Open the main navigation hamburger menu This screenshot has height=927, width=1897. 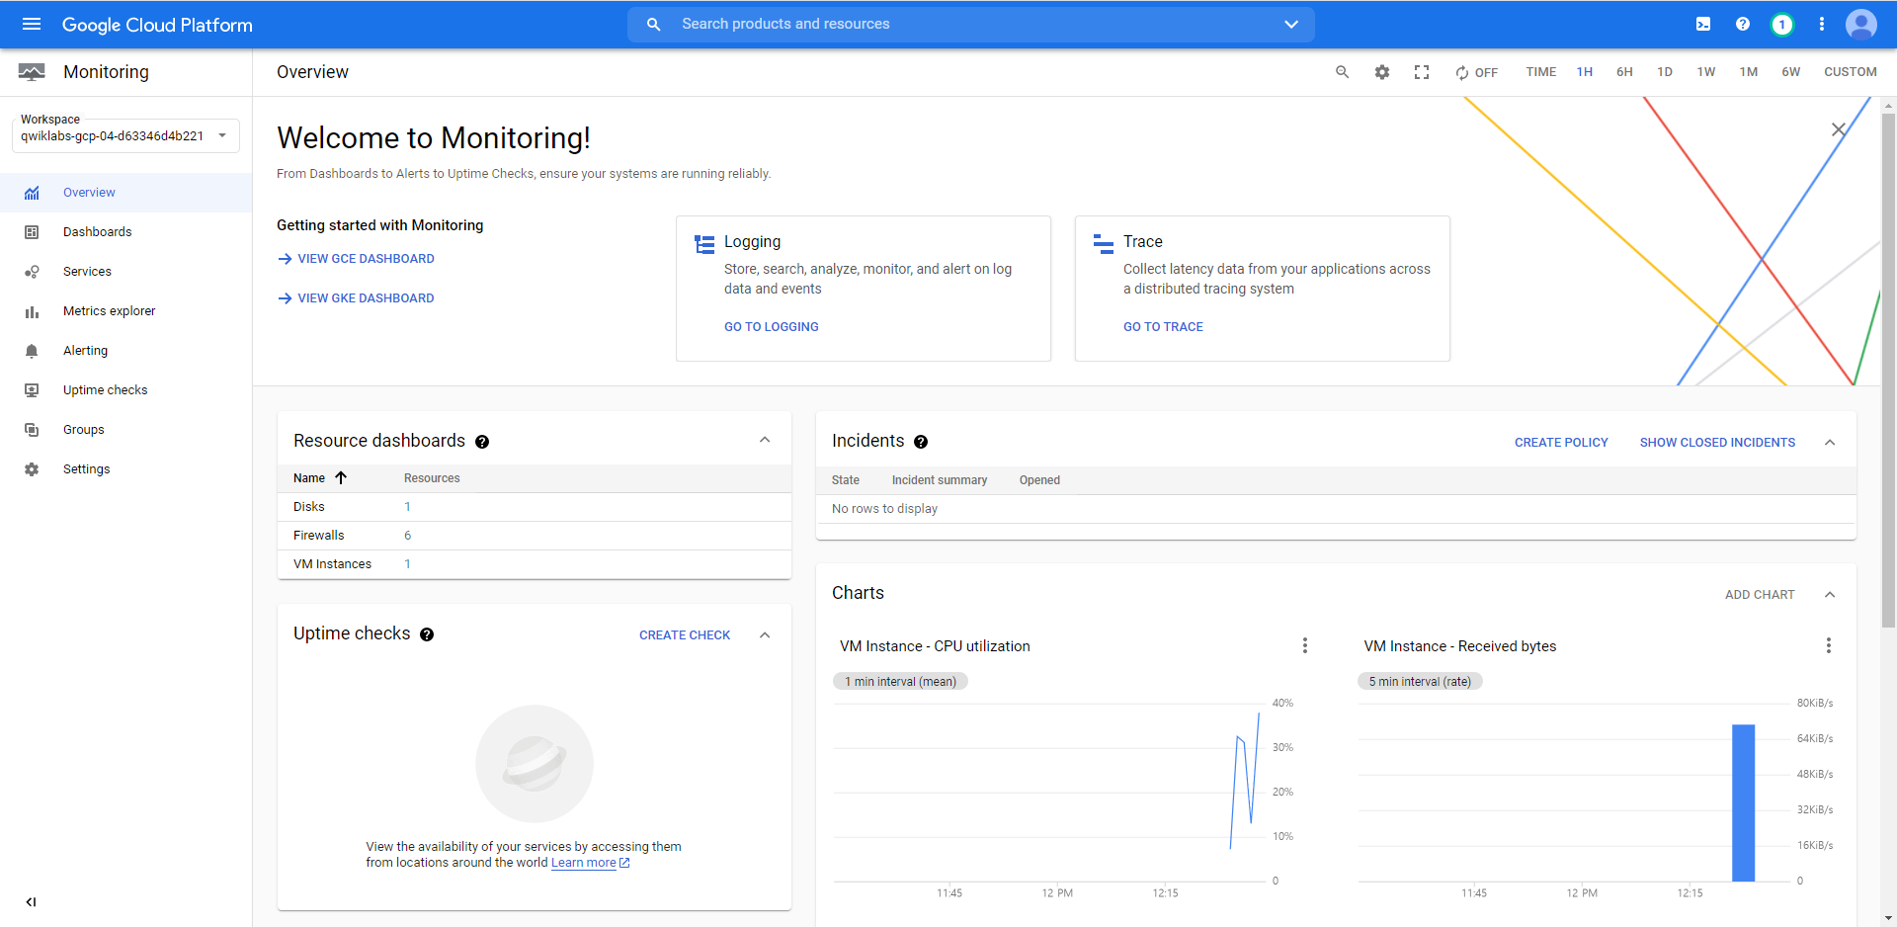point(32,24)
